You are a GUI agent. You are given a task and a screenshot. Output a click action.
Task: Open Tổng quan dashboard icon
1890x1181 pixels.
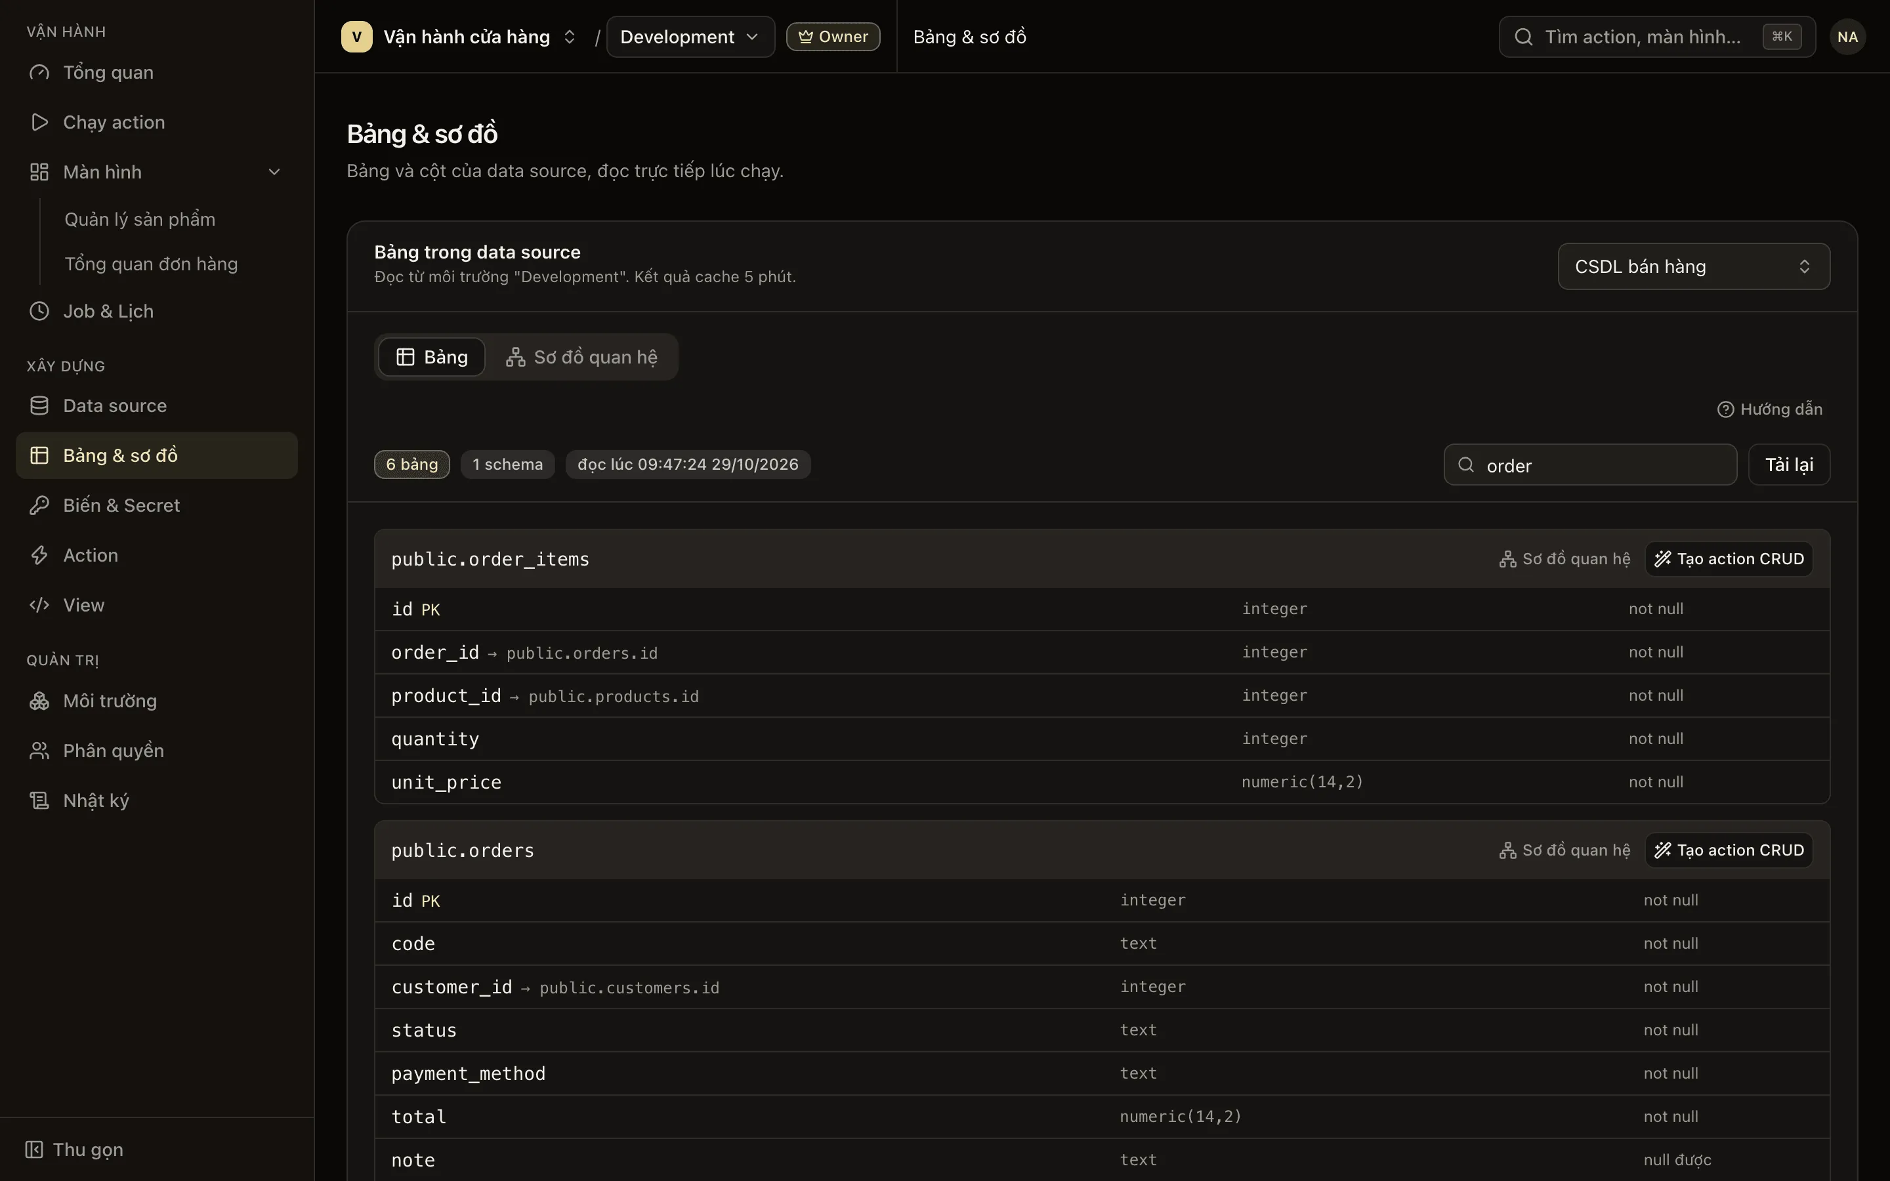39,73
